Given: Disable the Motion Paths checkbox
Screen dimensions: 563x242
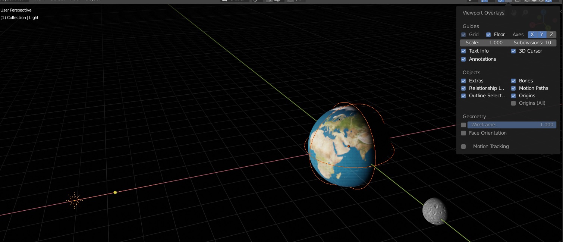Looking at the screenshot, I should click(513, 88).
